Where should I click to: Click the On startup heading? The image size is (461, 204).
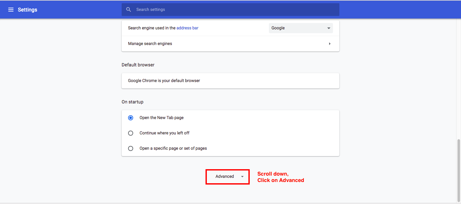pos(133,102)
